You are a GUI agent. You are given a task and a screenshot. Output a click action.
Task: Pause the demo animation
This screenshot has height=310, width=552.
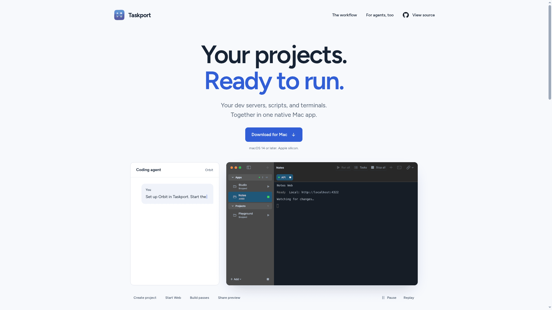389,298
